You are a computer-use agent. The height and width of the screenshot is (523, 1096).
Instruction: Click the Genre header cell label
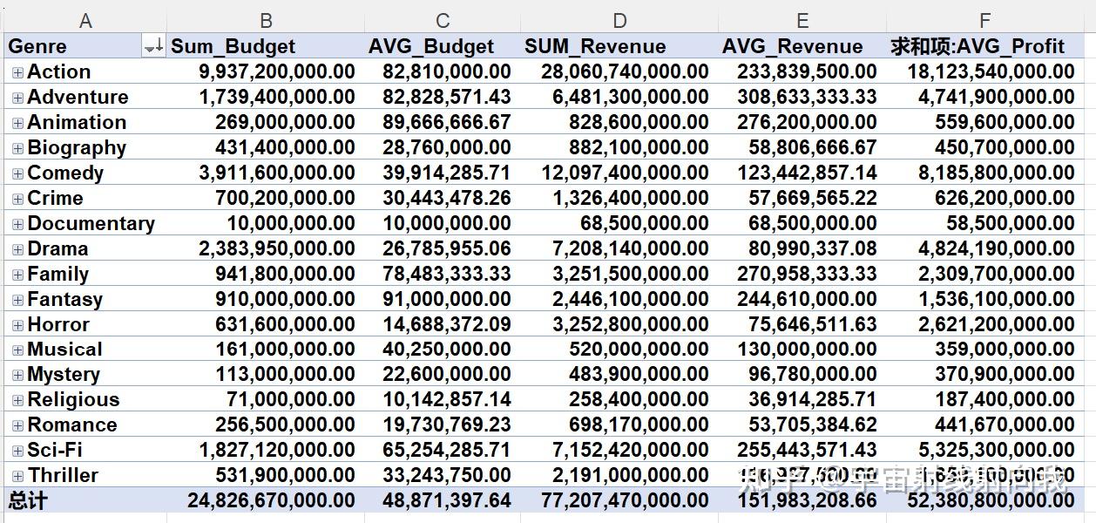click(37, 47)
